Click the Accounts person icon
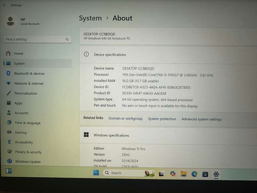Screen dimensions: 257x193 pos(9,113)
